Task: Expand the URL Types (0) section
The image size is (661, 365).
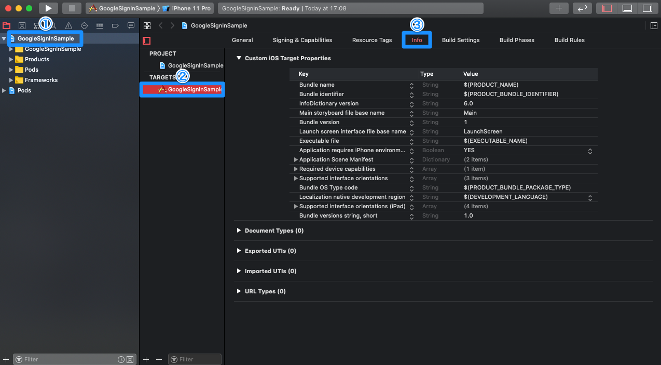Action: coord(239,291)
